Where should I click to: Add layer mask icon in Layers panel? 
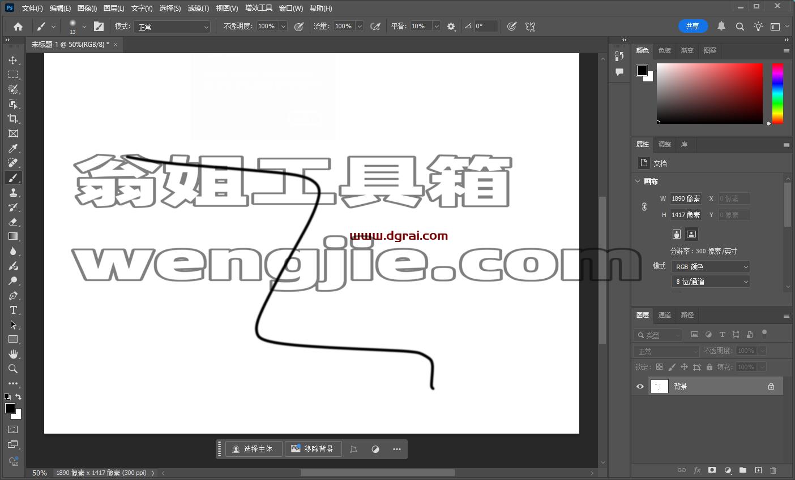pyautogui.click(x=712, y=470)
